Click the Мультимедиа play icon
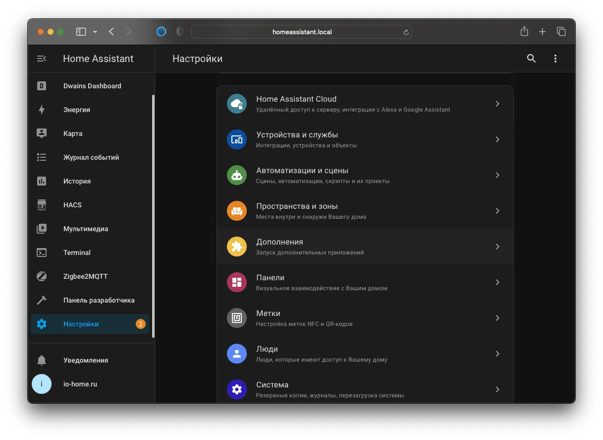603x440 pixels. coord(42,229)
